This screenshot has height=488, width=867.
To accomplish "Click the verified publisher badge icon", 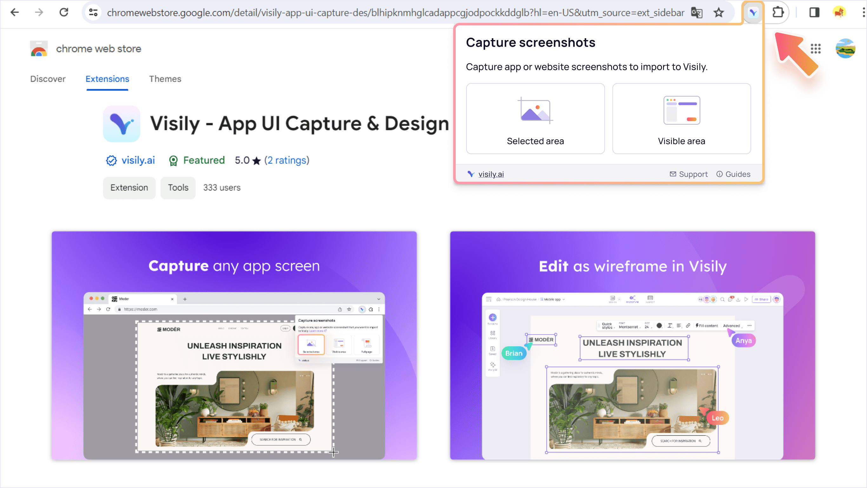I will [111, 160].
